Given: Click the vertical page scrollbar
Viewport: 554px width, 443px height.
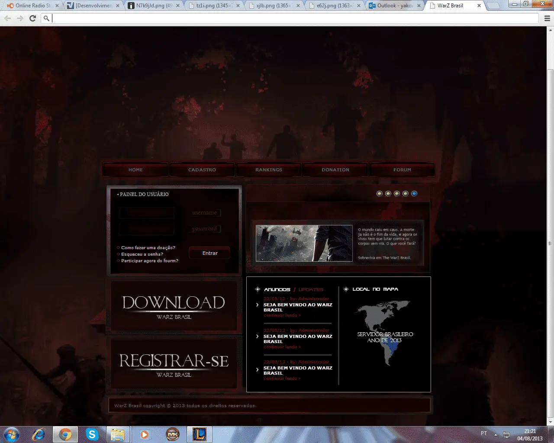Looking at the screenshot, I should [x=551, y=244].
